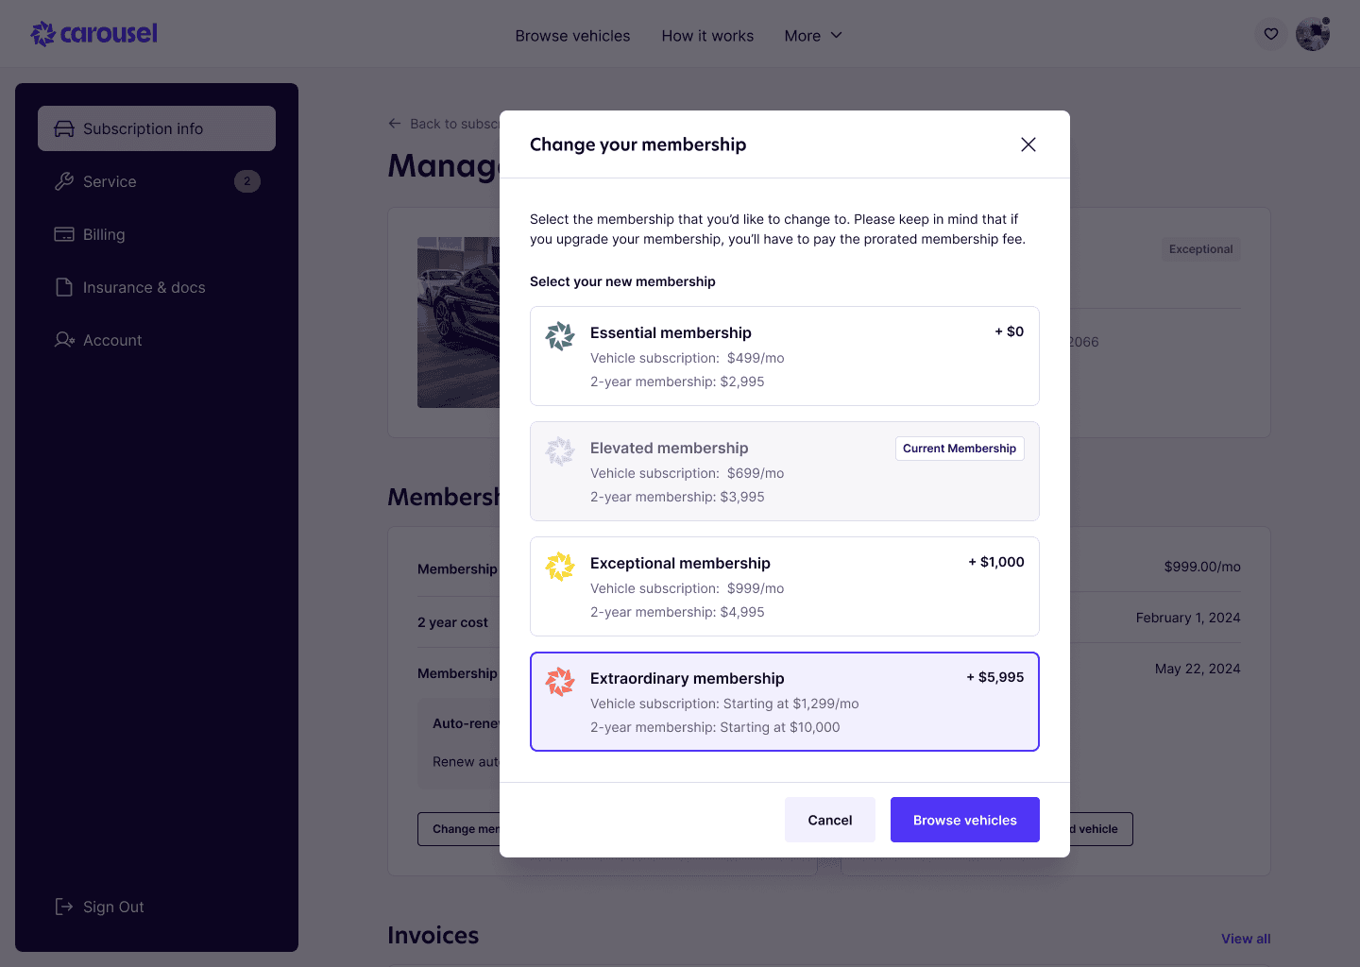Open the Browse vehicles nav item
The image size is (1360, 967).
[572, 36]
